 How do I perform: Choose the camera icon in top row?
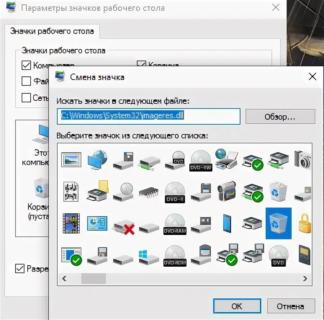[x=303, y=159]
